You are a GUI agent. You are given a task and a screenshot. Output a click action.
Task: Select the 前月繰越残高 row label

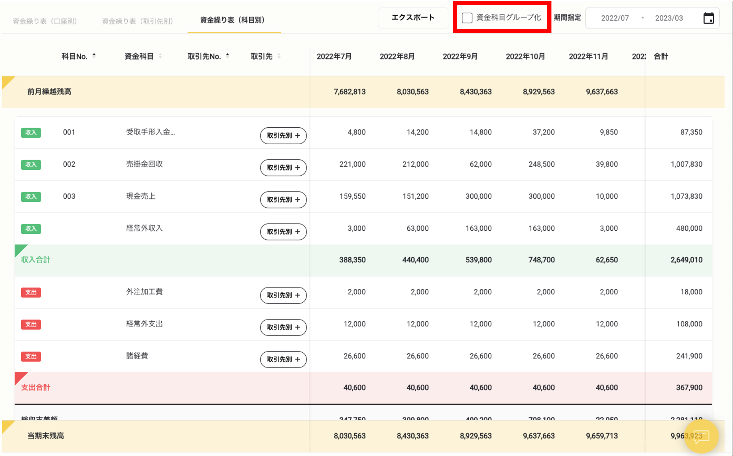click(x=49, y=91)
